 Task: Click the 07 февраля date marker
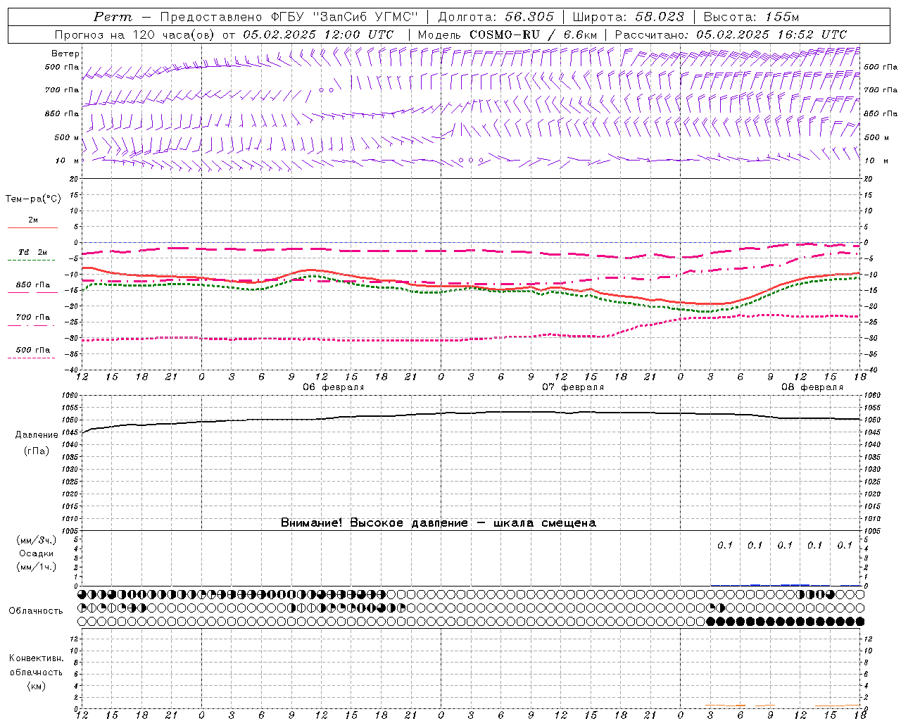(573, 387)
